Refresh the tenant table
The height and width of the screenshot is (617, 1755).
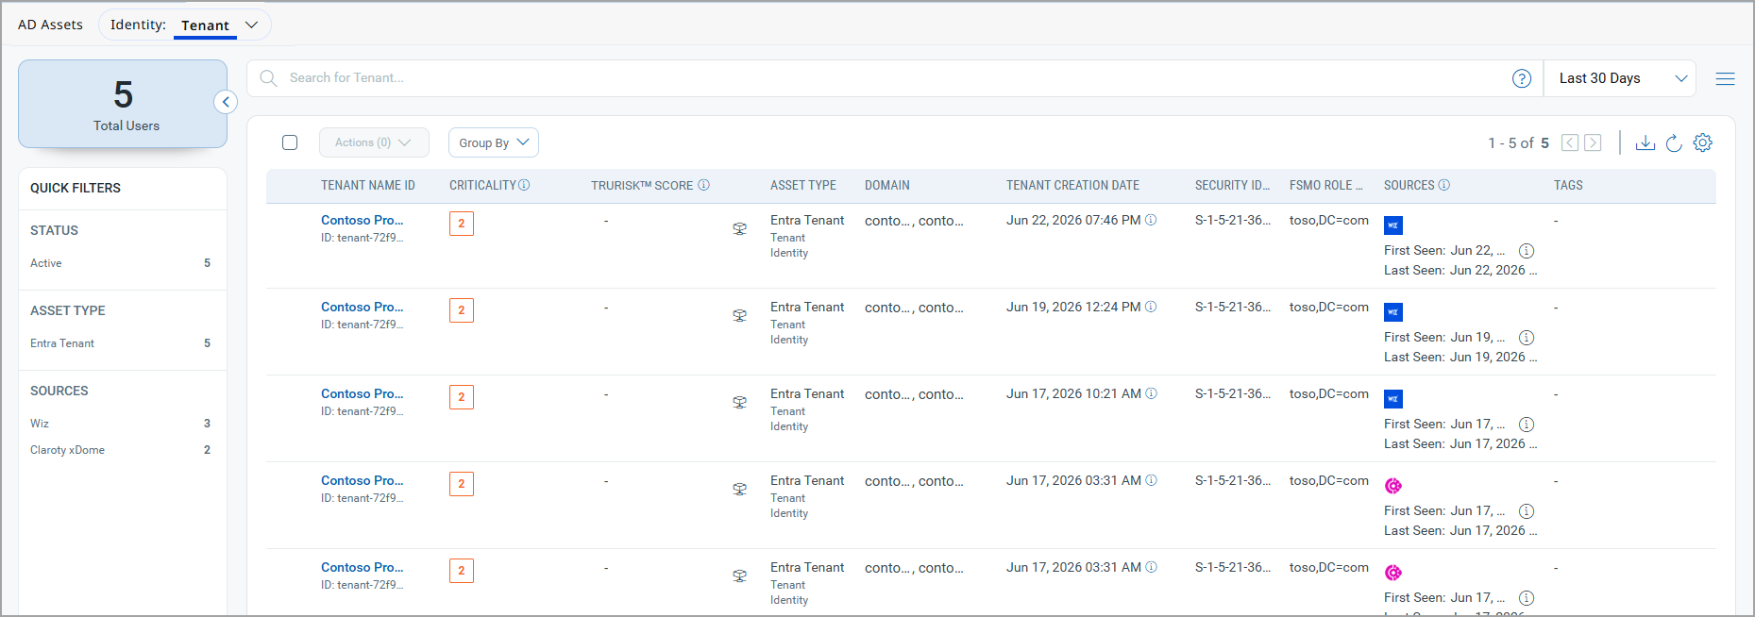[x=1674, y=142]
